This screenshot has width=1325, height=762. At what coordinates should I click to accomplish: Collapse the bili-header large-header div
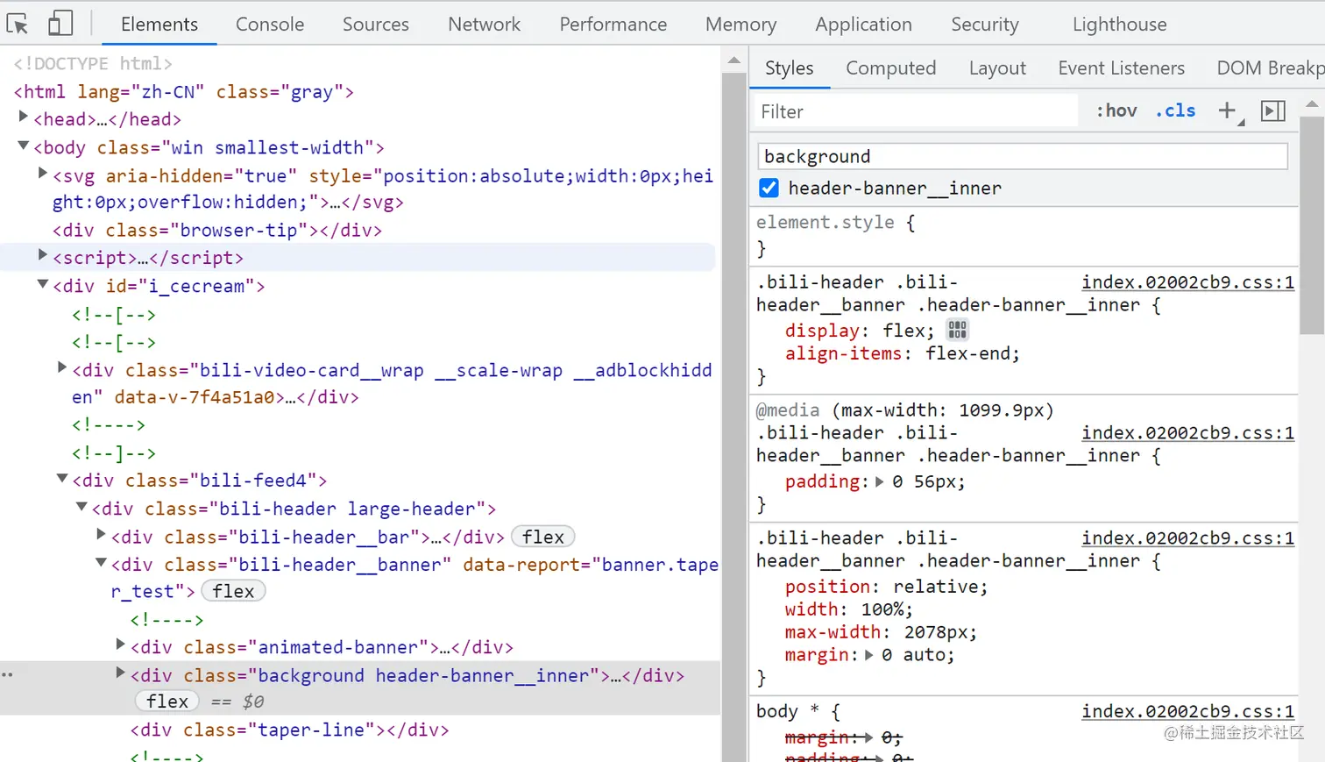click(x=81, y=506)
